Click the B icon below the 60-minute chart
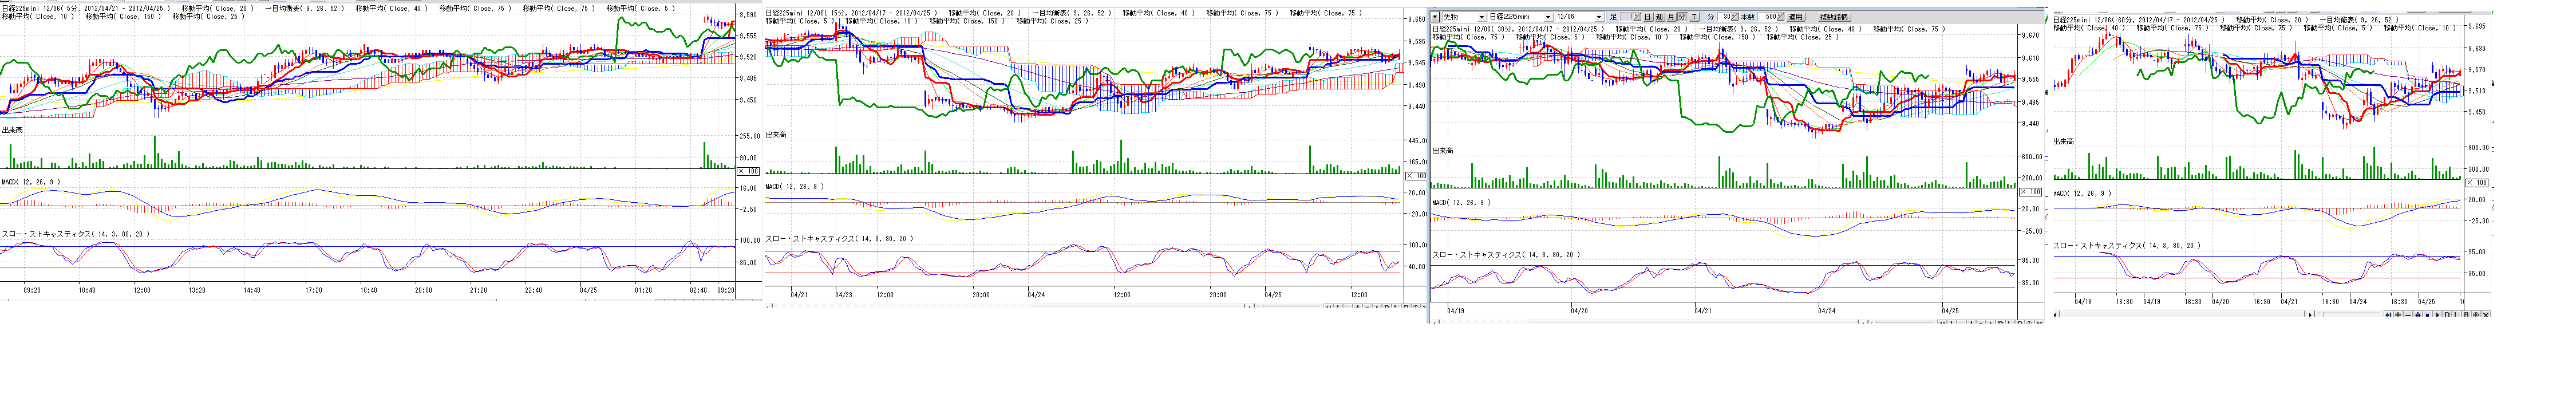The height and width of the screenshot is (394, 2576). tap(2466, 315)
